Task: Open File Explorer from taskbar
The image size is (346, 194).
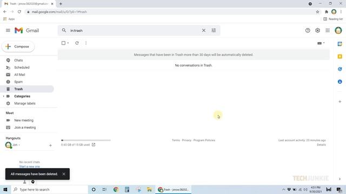Action: 149,189
